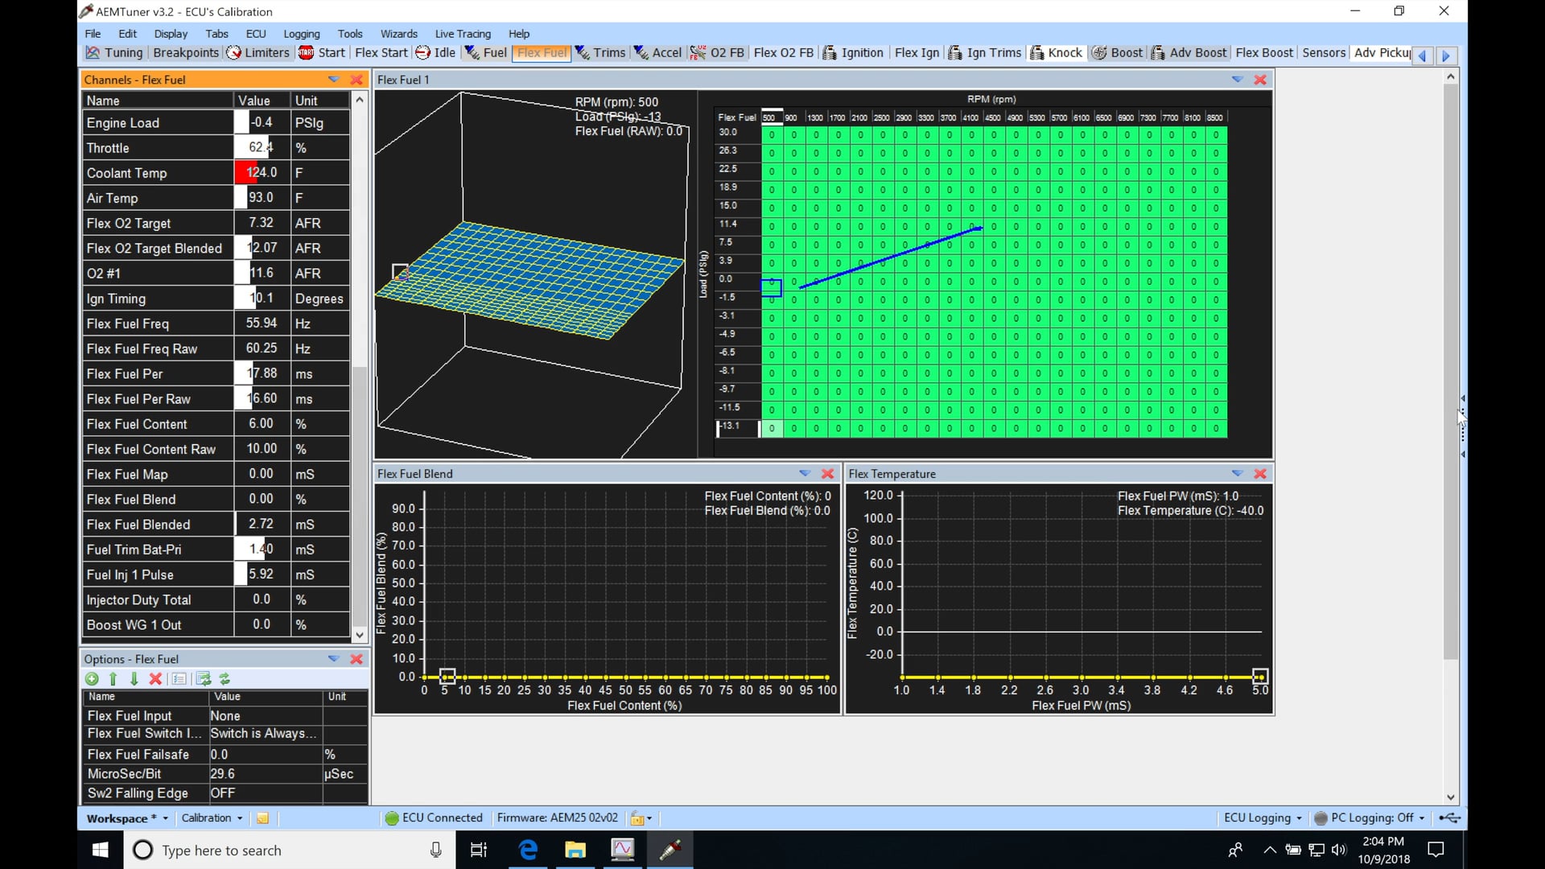
Task: Click the ECU Connected status indicator
Action: 434,818
